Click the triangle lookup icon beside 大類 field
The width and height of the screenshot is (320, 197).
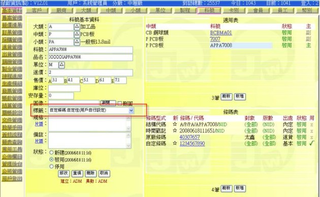[77, 26]
